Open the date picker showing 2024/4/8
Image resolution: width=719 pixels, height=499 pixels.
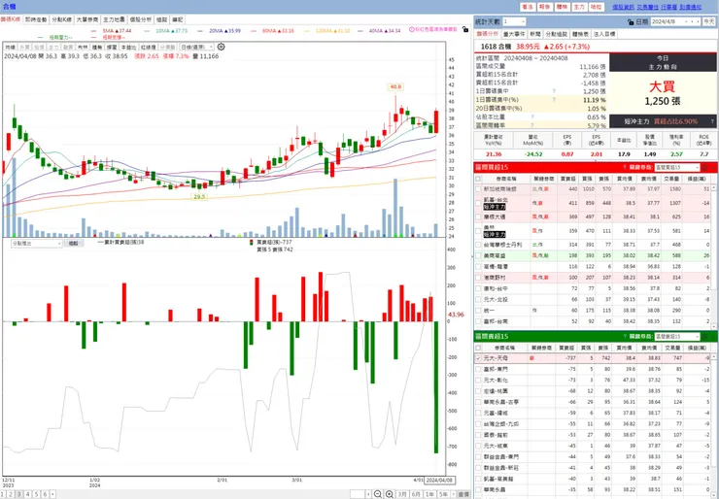coord(675,21)
